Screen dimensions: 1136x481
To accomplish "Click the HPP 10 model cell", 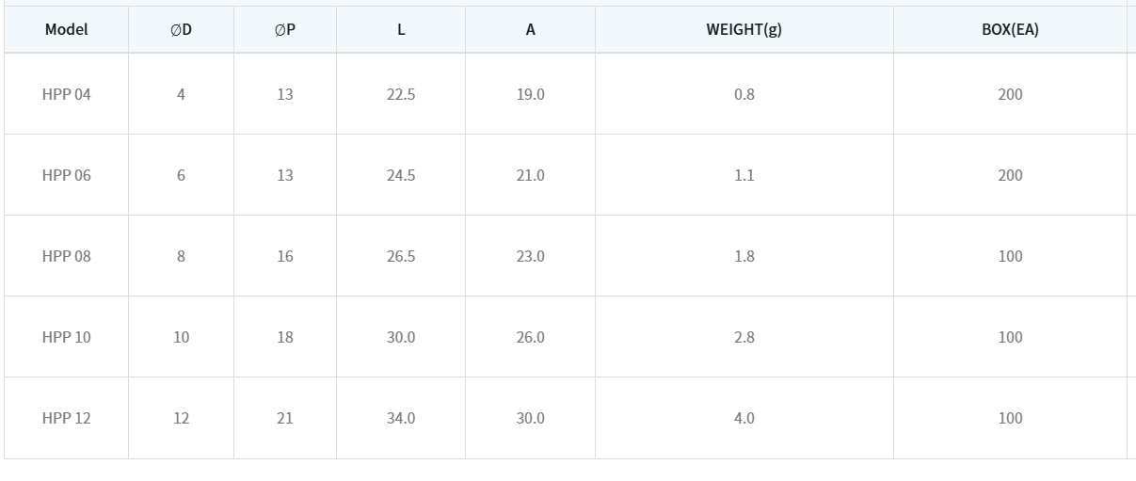I will [66, 337].
